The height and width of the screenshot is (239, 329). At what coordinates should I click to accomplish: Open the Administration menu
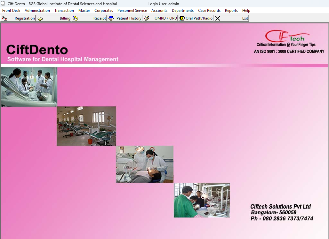click(37, 11)
